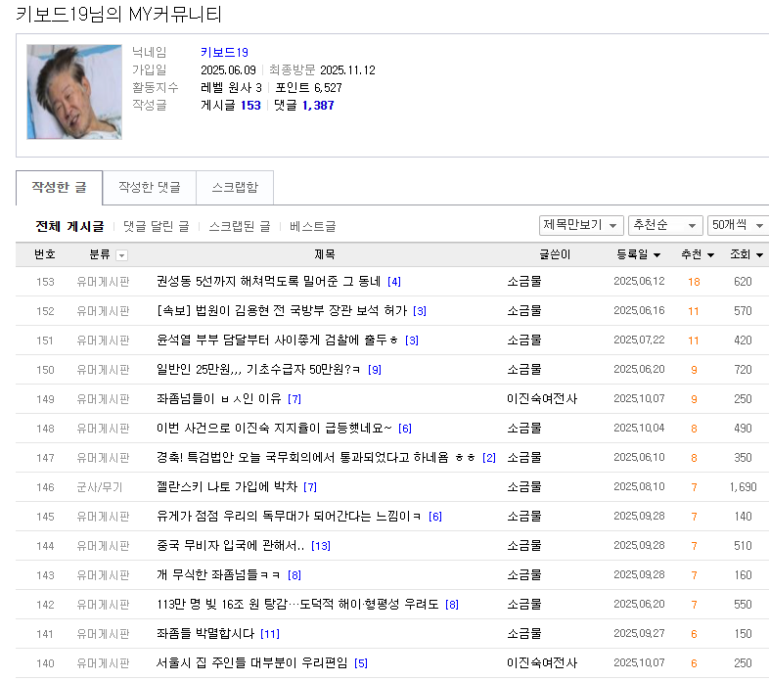Open post 좌좀넘들이 ㅂㅅ인 이유

coord(219,399)
